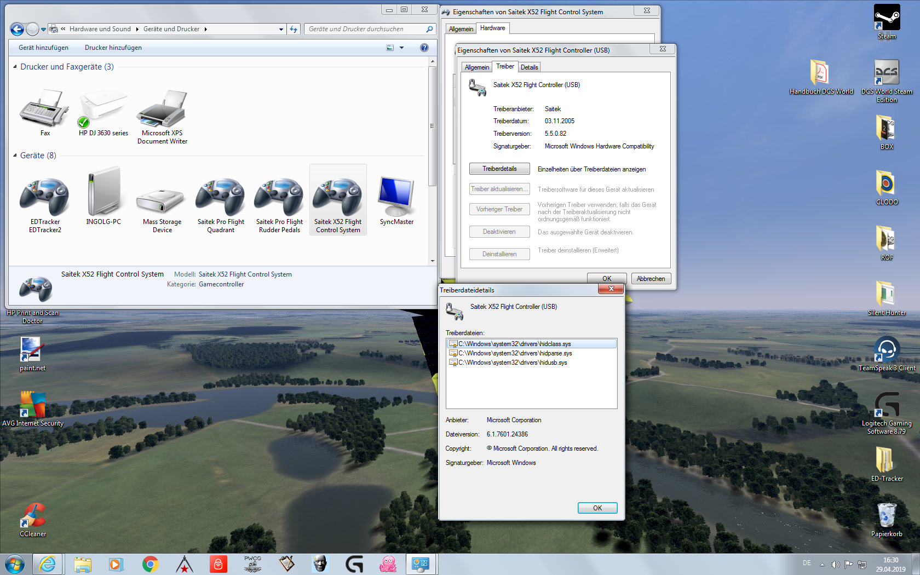Click the clock showing 16:30 in taskbar
The height and width of the screenshot is (575, 920).
coord(890,565)
